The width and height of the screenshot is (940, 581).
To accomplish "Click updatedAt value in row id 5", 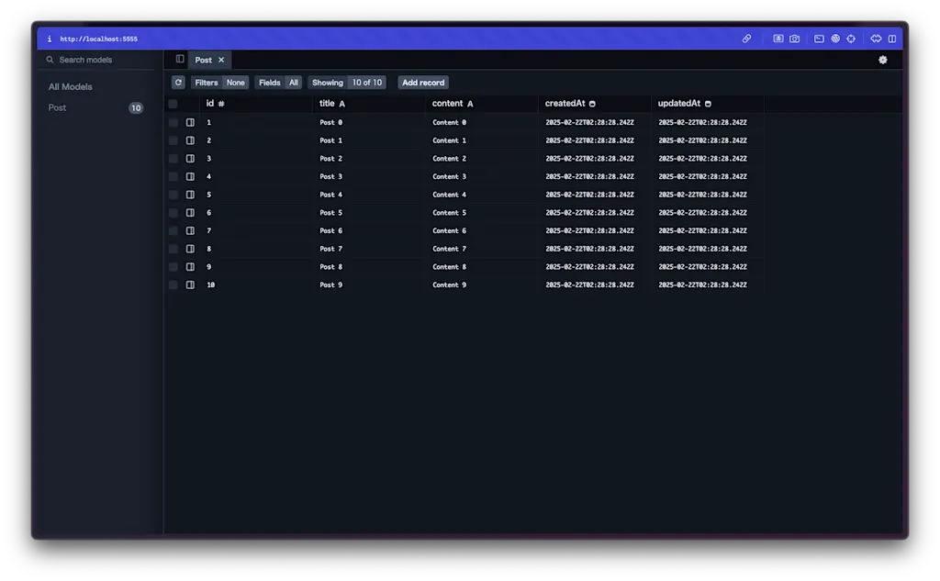I will (x=702, y=195).
